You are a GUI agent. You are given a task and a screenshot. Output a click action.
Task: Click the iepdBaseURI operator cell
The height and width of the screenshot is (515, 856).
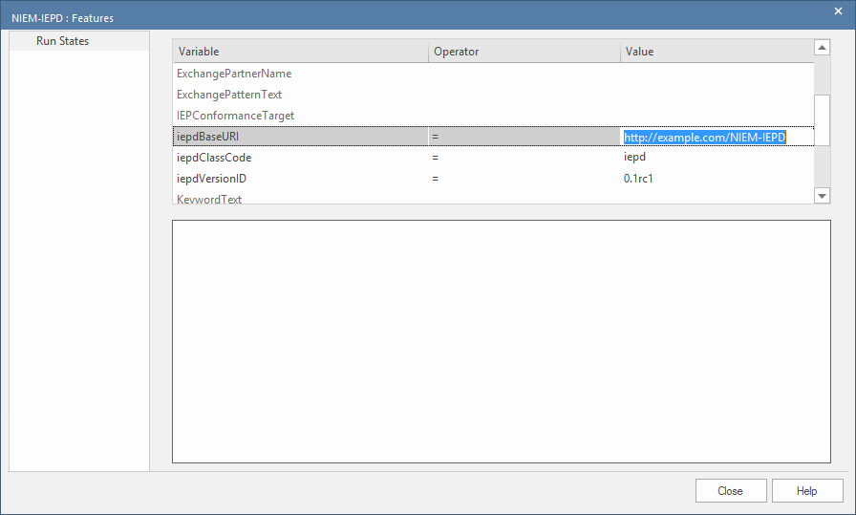point(524,137)
